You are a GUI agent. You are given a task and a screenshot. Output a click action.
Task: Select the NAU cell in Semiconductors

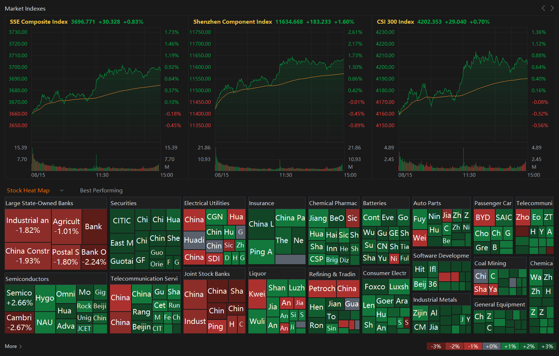click(45, 322)
